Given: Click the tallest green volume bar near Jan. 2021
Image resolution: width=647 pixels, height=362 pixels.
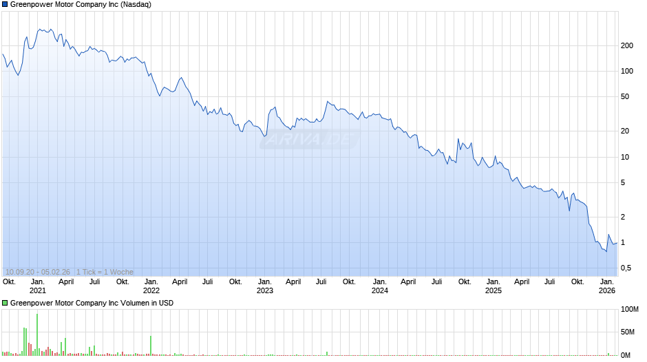Looking at the screenshot, I should tap(37, 334).
